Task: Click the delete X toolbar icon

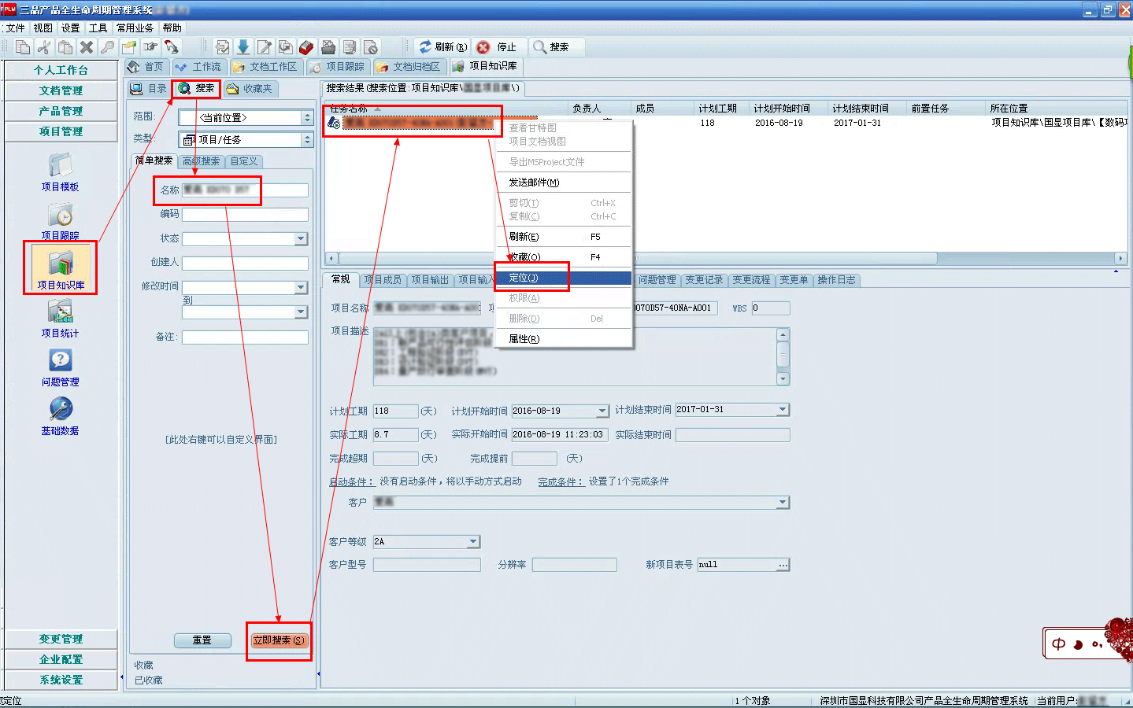Action: 87,47
